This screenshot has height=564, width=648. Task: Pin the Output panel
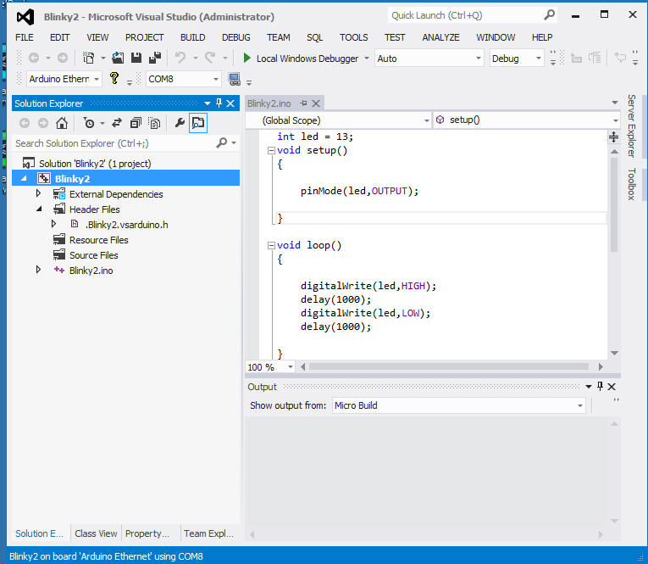click(600, 386)
